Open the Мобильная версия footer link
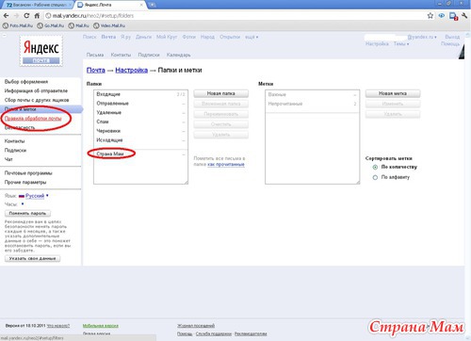This screenshot has width=471, height=341. [101, 326]
